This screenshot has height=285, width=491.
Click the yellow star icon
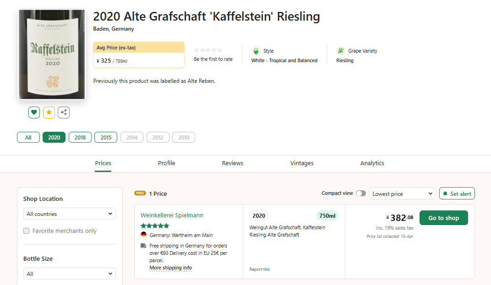(49, 113)
